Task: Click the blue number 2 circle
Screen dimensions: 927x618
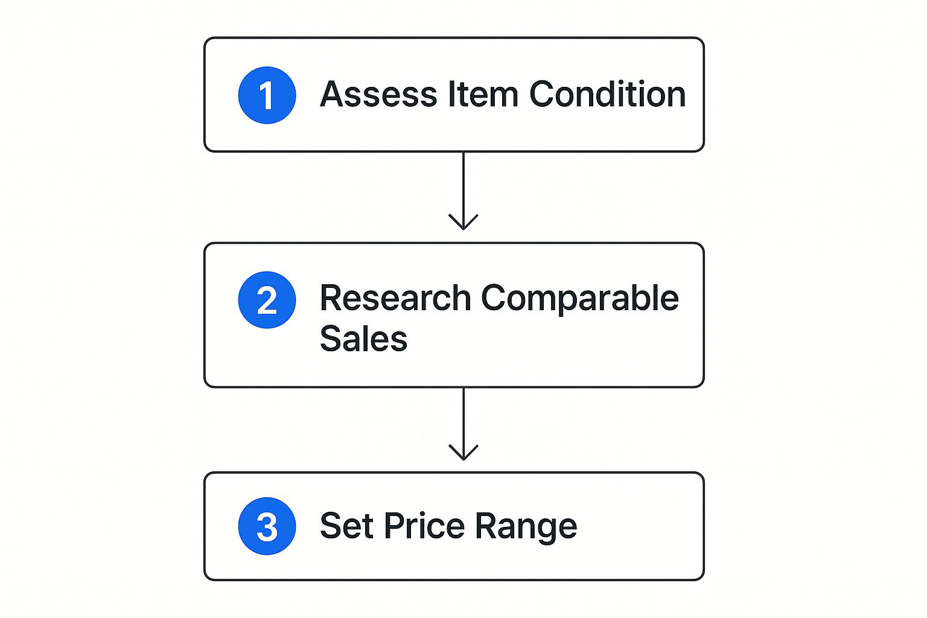Action: (267, 300)
